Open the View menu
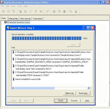The height and width of the screenshot is (109, 110). click(13, 6)
